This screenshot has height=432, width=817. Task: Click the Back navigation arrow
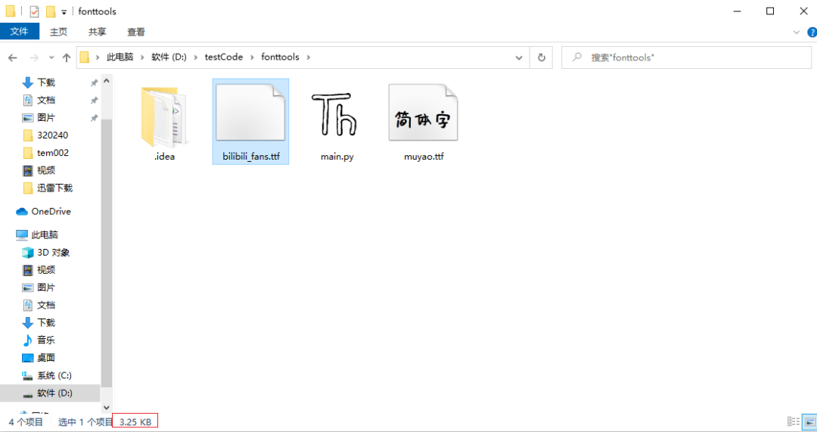pos(13,57)
